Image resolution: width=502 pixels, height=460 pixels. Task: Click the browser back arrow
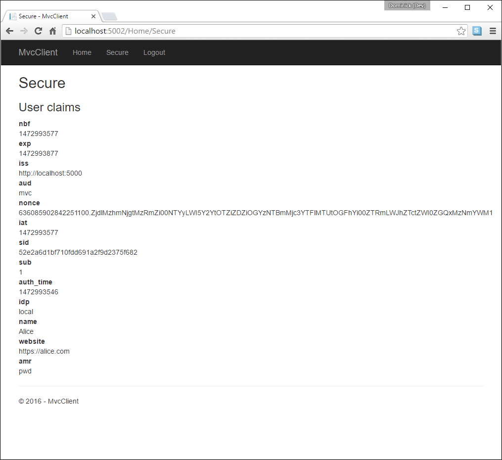[x=9, y=31]
